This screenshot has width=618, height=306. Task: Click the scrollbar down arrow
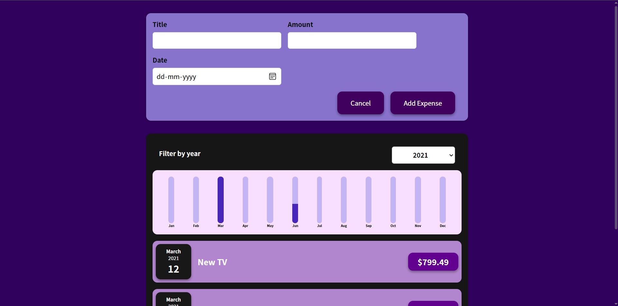616,303
